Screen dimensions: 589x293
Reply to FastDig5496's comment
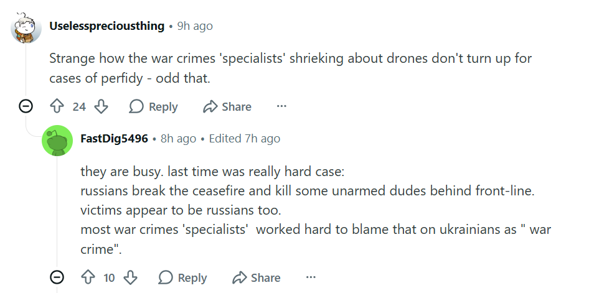(183, 277)
